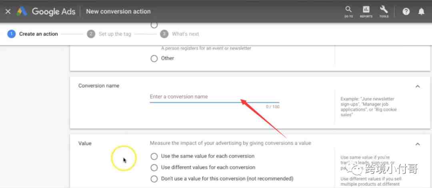Open the Help question mark icon
The width and height of the screenshot is (432, 188).
click(x=406, y=12)
